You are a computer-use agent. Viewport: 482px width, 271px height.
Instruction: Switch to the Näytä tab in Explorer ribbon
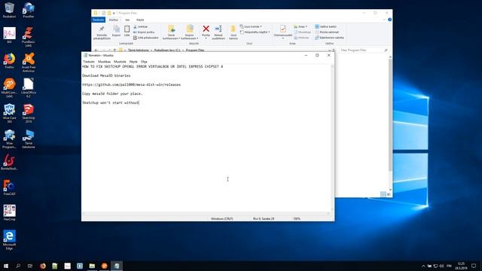click(x=140, y=20)
